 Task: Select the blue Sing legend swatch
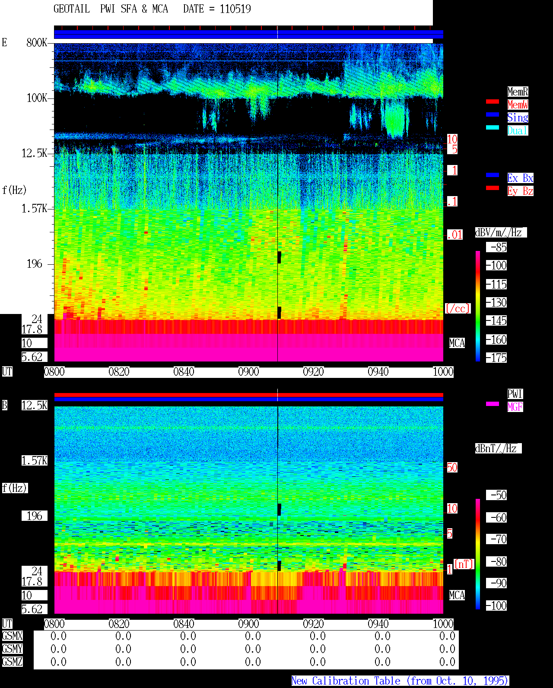(x=493, y=114)
